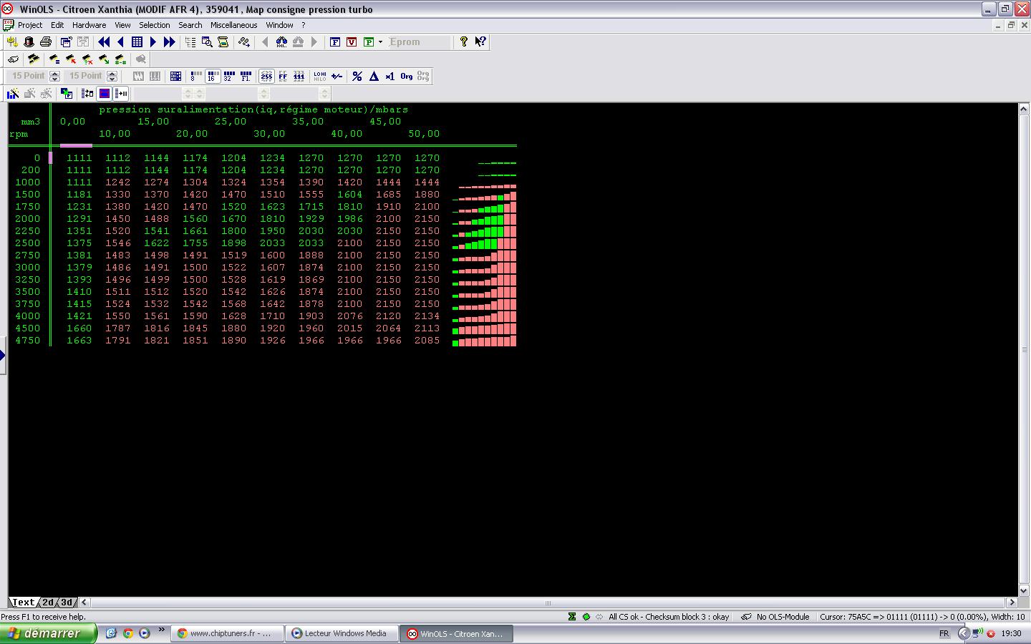The image size is (1031, 644).
Task: Switch to the 3d view tab
Action: click(67, 602)
